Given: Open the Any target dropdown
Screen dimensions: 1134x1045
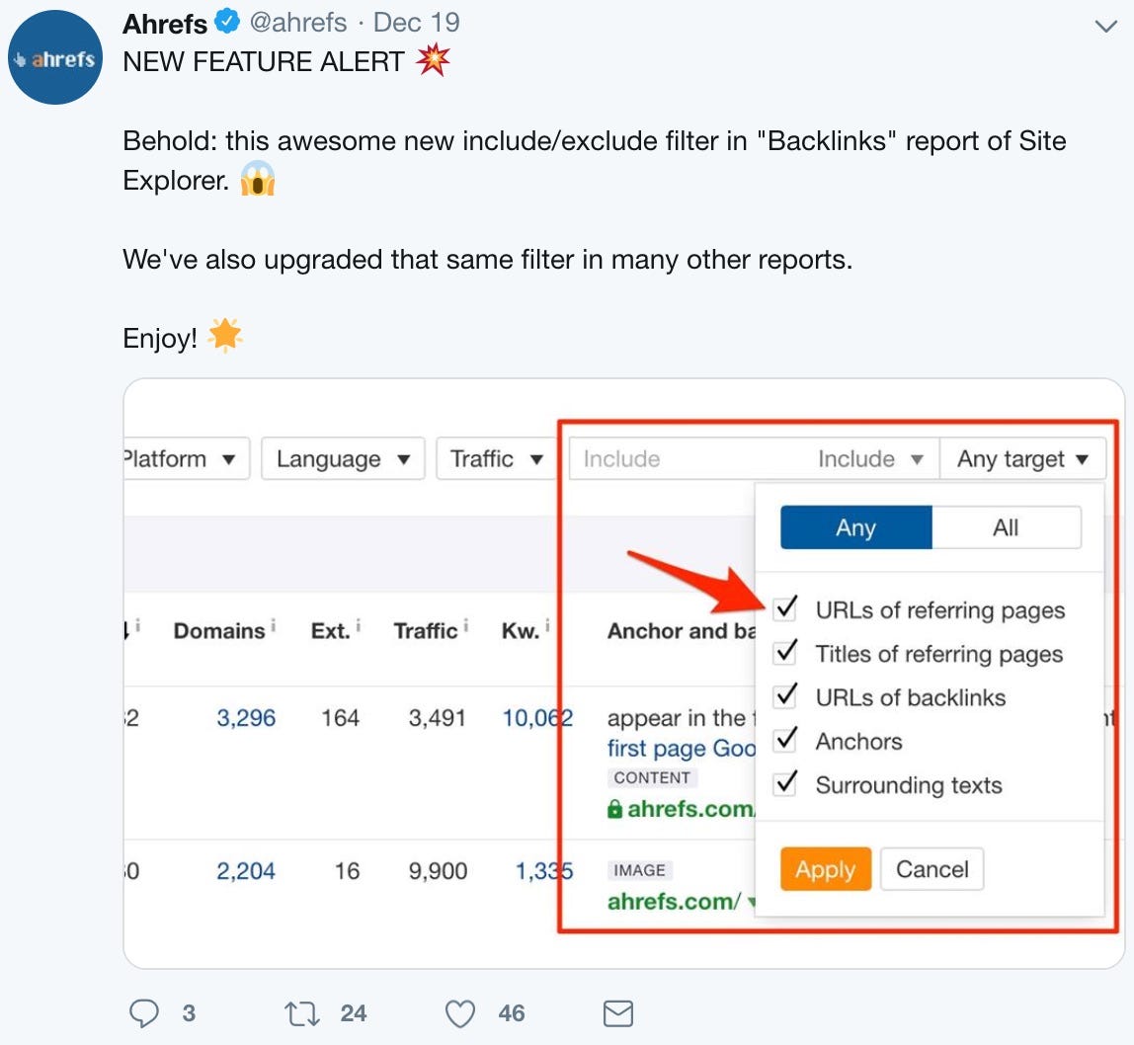Looking at the screenshot, I should (1021, 459).
